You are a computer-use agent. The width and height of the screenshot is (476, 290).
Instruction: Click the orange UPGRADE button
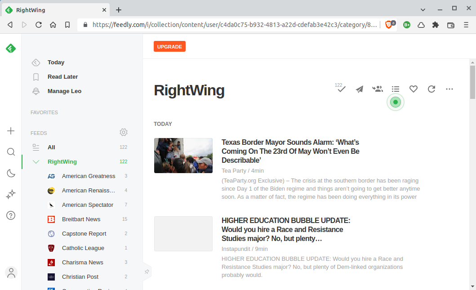(x=169, y=46)
